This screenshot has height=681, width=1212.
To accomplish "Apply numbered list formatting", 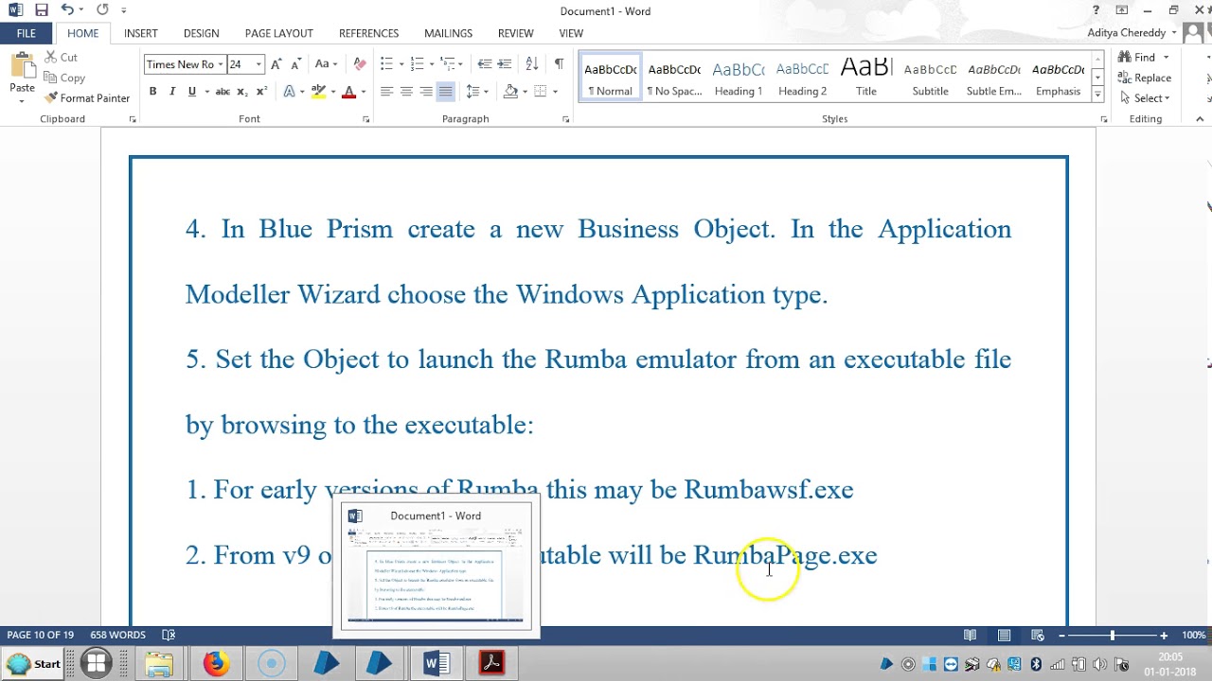I will (417, 64).
